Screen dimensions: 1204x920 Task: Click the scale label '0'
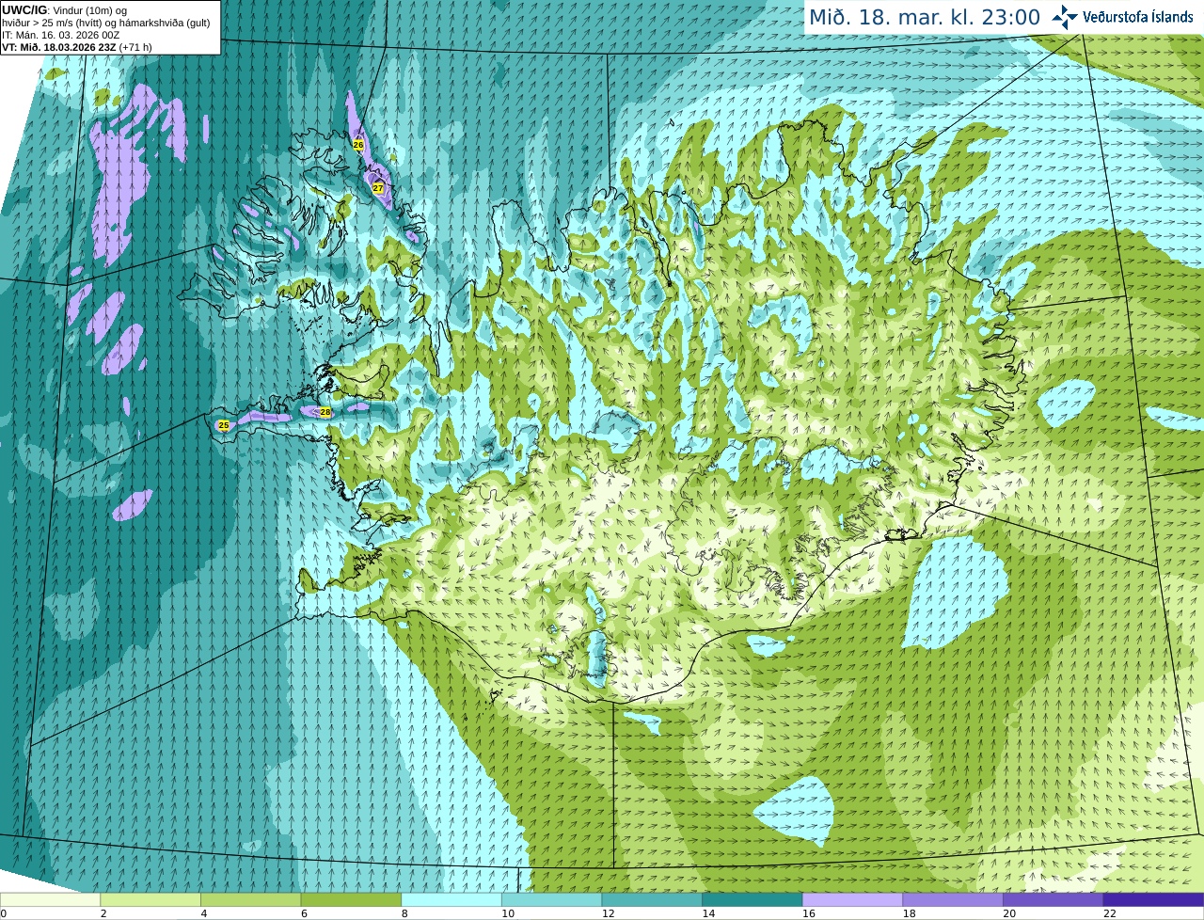pos(4,913)
